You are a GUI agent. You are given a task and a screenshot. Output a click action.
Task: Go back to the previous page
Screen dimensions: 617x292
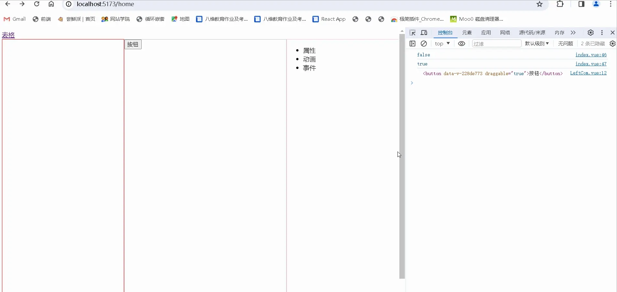point(7,4)
